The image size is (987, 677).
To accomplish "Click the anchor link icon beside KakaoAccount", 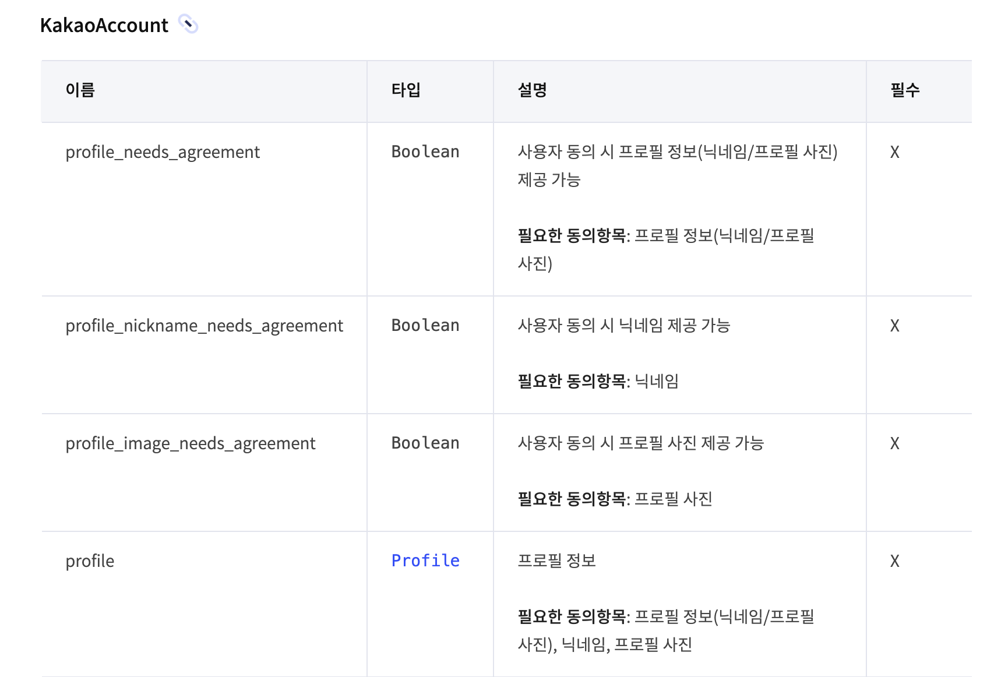I will tap(188, 24).
